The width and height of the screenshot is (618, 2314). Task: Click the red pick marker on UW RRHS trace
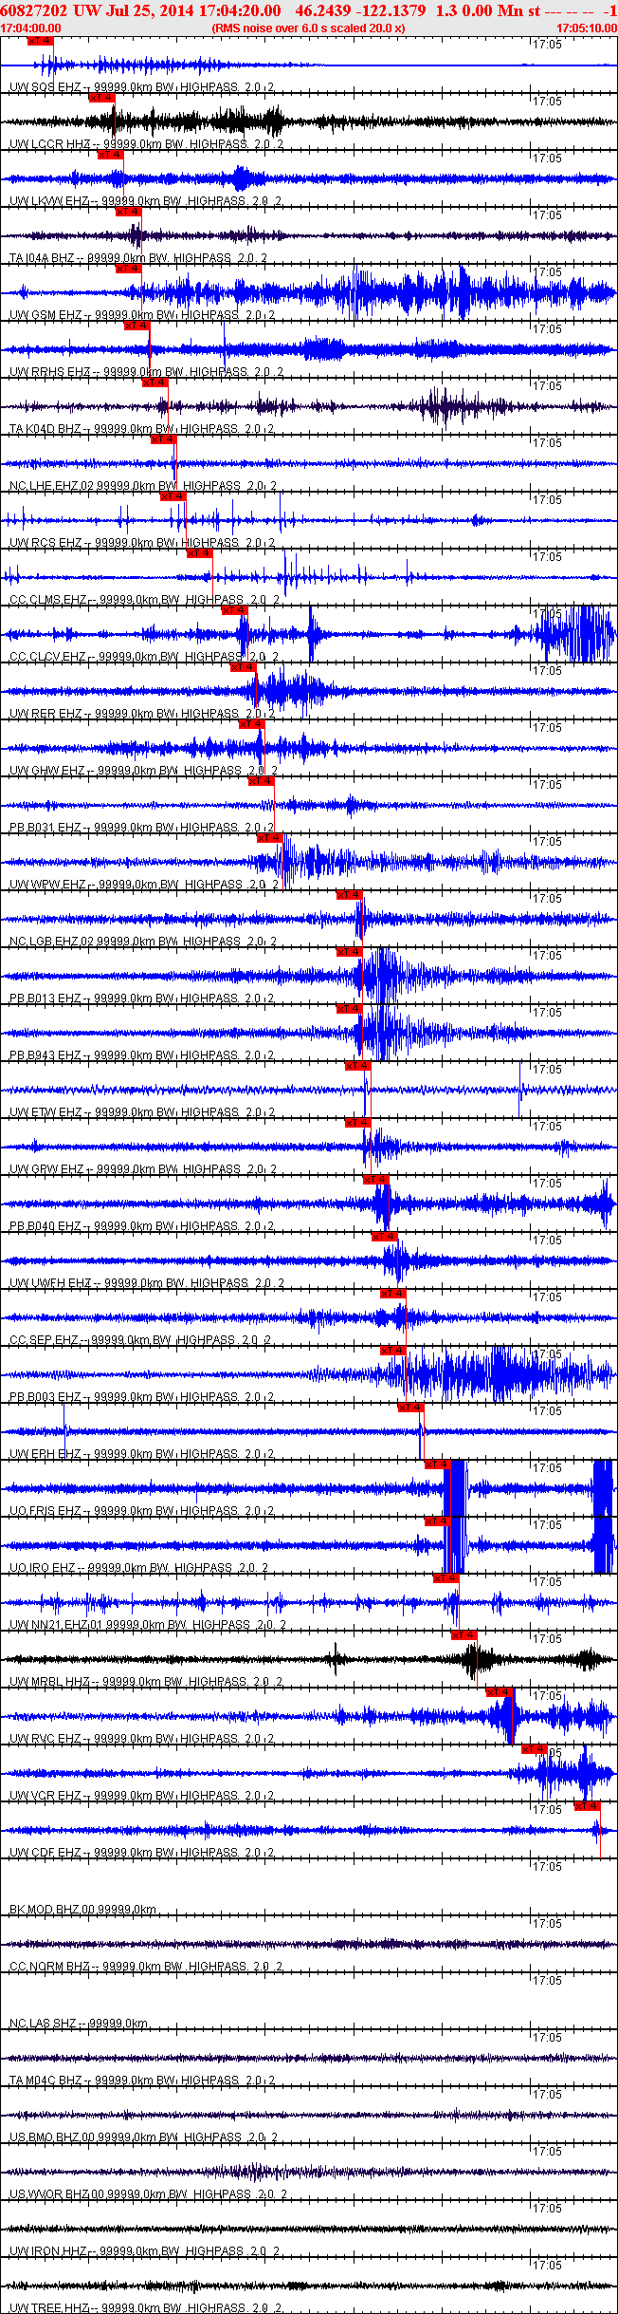(137, 325)
